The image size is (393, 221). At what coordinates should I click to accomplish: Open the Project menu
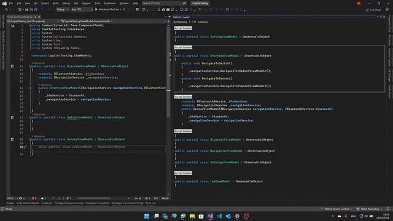(45, 3)
